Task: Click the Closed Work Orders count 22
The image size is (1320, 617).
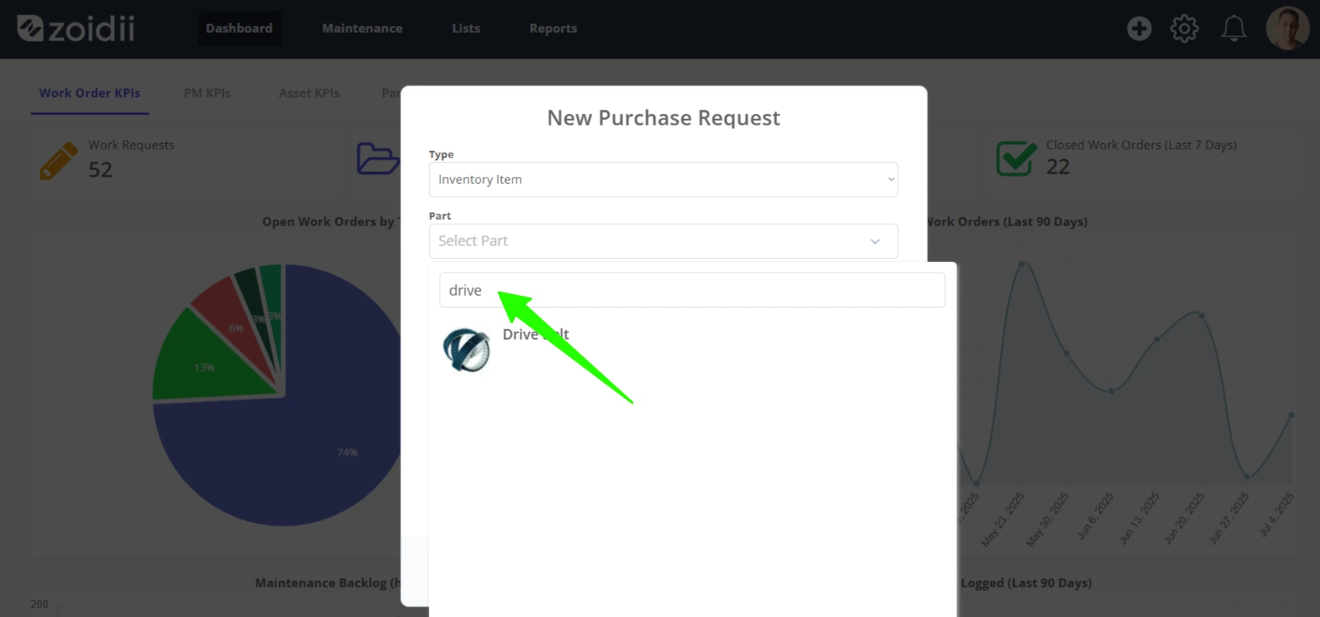Action: [x=1058, y=166]
